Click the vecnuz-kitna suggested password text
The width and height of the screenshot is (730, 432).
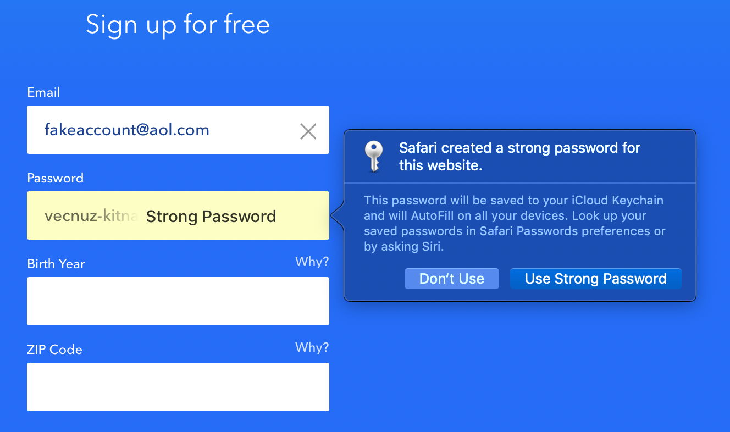(91, 216)
